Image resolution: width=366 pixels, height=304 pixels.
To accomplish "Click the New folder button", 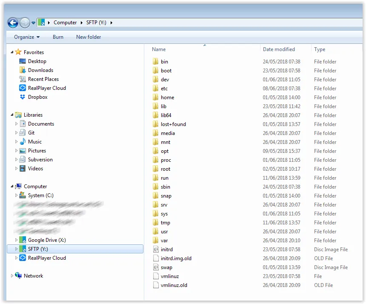I will tap(89, 37).
